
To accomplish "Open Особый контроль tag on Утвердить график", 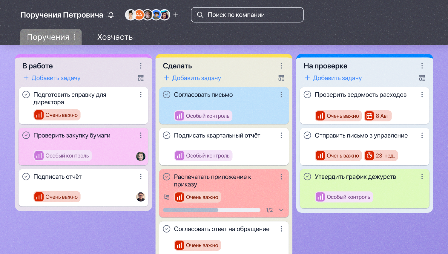I will click(344, 197).
